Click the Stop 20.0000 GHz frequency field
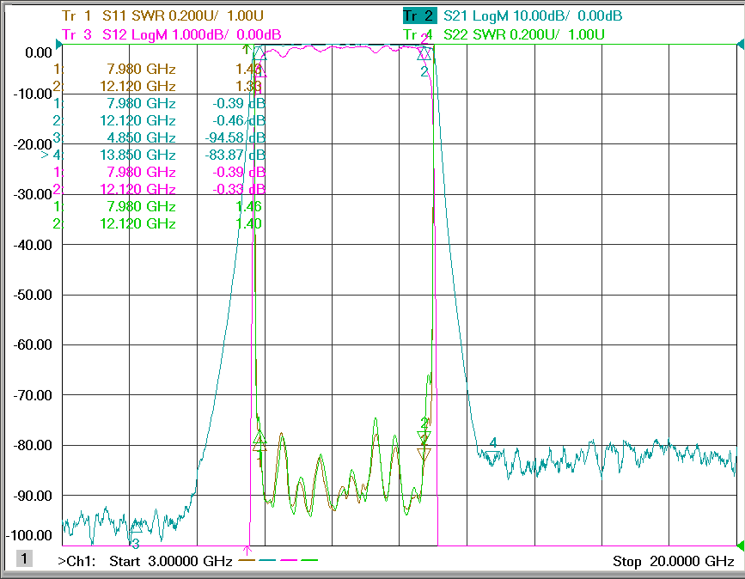This screenshot has height=579, width=745. click(x=674, y=562)
